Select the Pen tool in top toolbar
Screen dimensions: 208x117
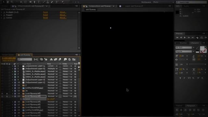coord(34,2)
